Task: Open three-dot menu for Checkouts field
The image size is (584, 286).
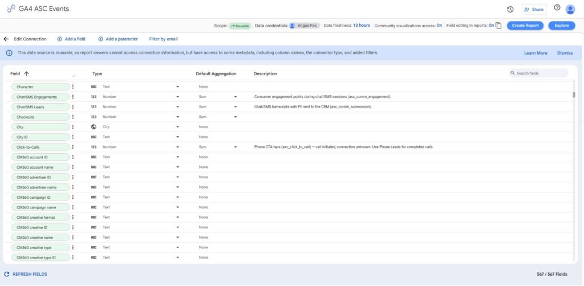Action: (x=73, y=117)
